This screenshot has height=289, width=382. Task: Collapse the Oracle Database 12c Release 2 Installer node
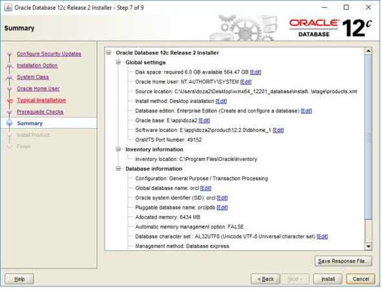click(x=109, y=52)
